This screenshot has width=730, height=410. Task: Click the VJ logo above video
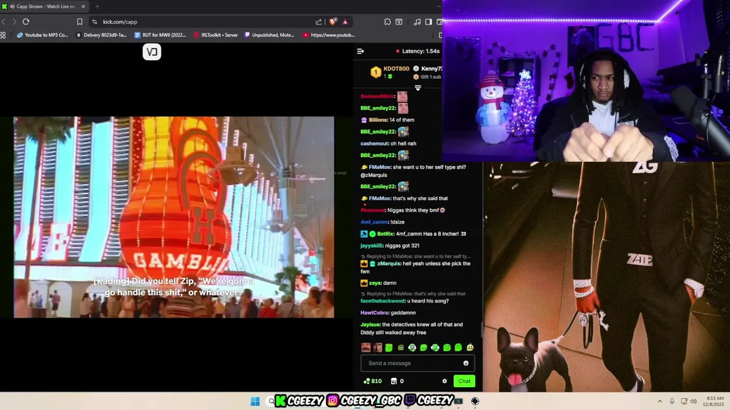tap(152, 52)
